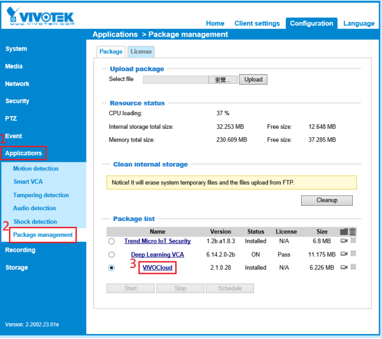Click the Select file path field
This screenshot has width=382, height=339.
tap(175, 80)
